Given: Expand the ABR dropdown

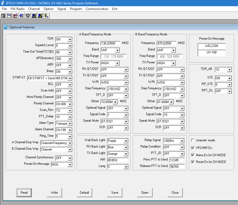Looking at the screenshot, I should click(x=70, y=65).
